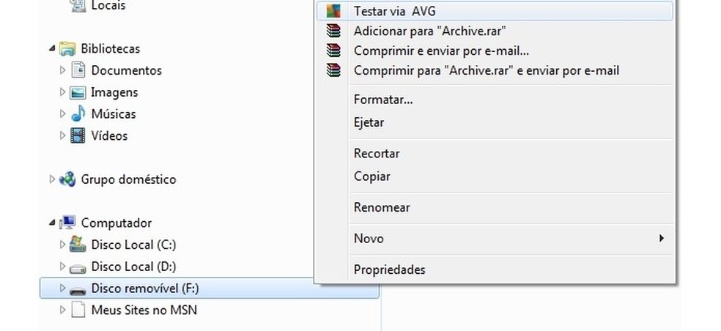
Task: Click the Vídeos film icon
Action: (x=78, y=136)
